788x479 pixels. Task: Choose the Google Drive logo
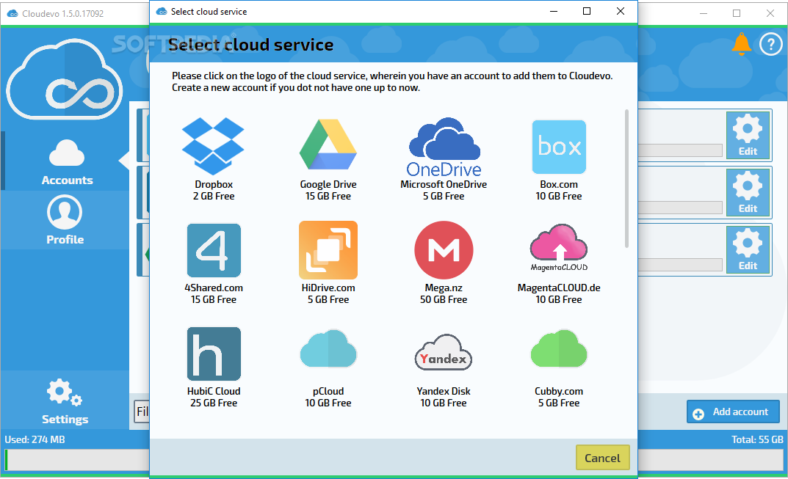click(x=328, y=145)
